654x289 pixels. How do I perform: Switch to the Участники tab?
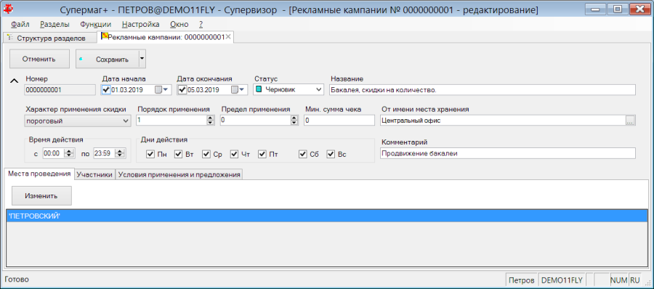coord(94,175)
